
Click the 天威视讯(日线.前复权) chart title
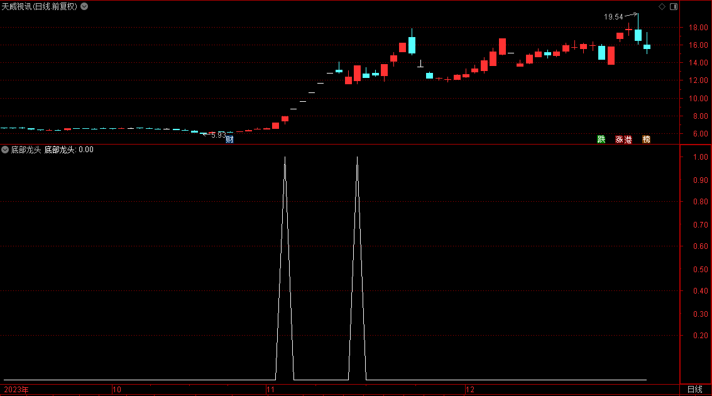pyautogui.click(x=40, y=6)
